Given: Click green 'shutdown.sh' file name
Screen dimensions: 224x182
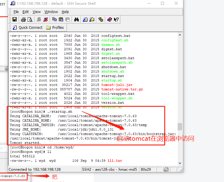Looking at the screenshot, I should 113,71.
